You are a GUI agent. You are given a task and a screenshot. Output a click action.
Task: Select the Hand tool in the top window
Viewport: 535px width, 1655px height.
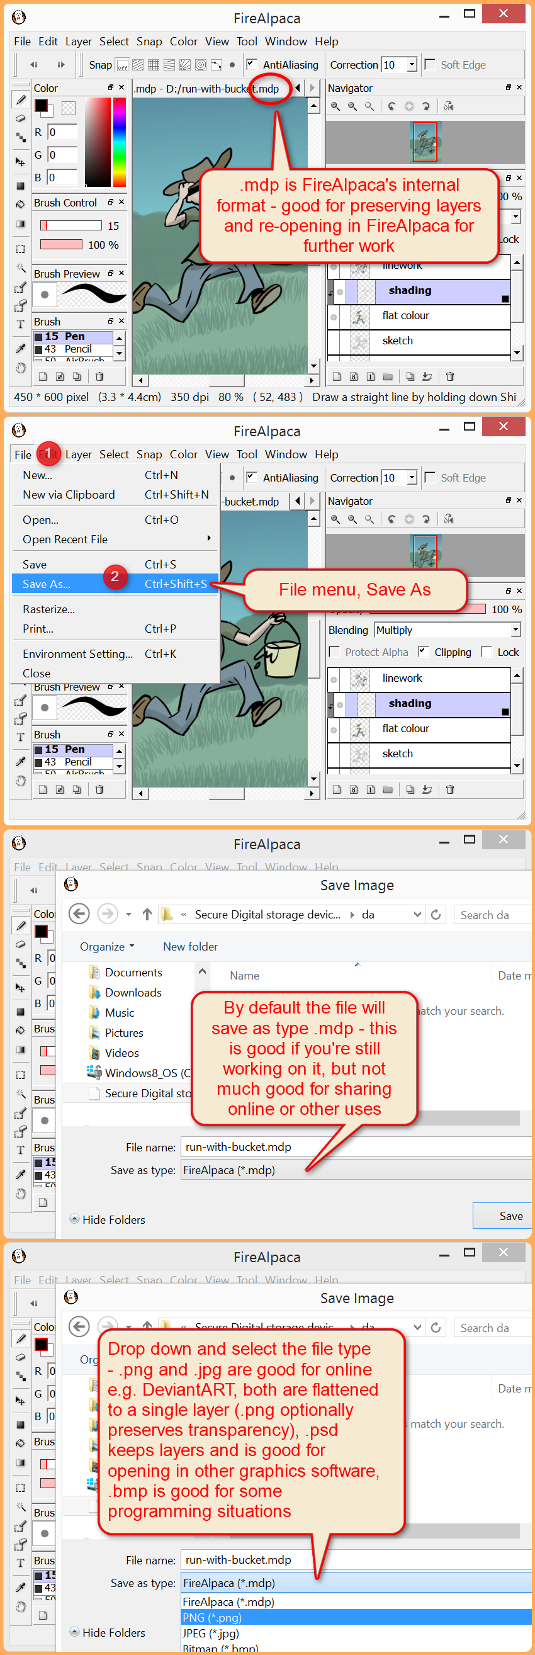[21, 368]
